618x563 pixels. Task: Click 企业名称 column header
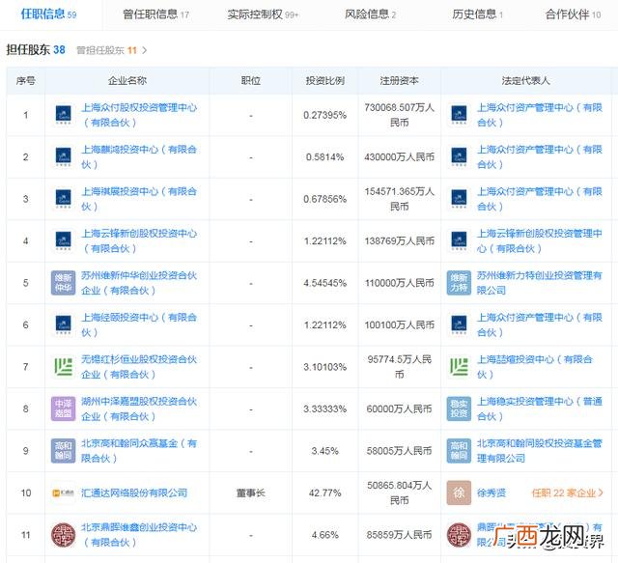[127, 81]
